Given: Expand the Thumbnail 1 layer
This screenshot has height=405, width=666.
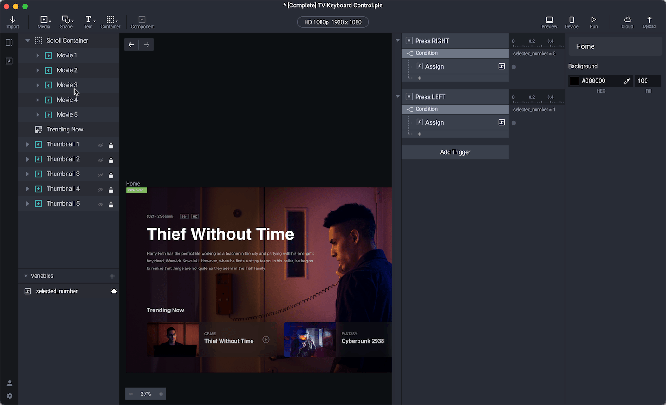Looking at the screenshot, I should (x=28, y=144).
